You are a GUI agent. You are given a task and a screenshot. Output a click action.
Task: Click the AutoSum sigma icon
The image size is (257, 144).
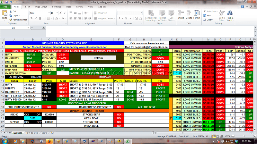pos(205,11)
